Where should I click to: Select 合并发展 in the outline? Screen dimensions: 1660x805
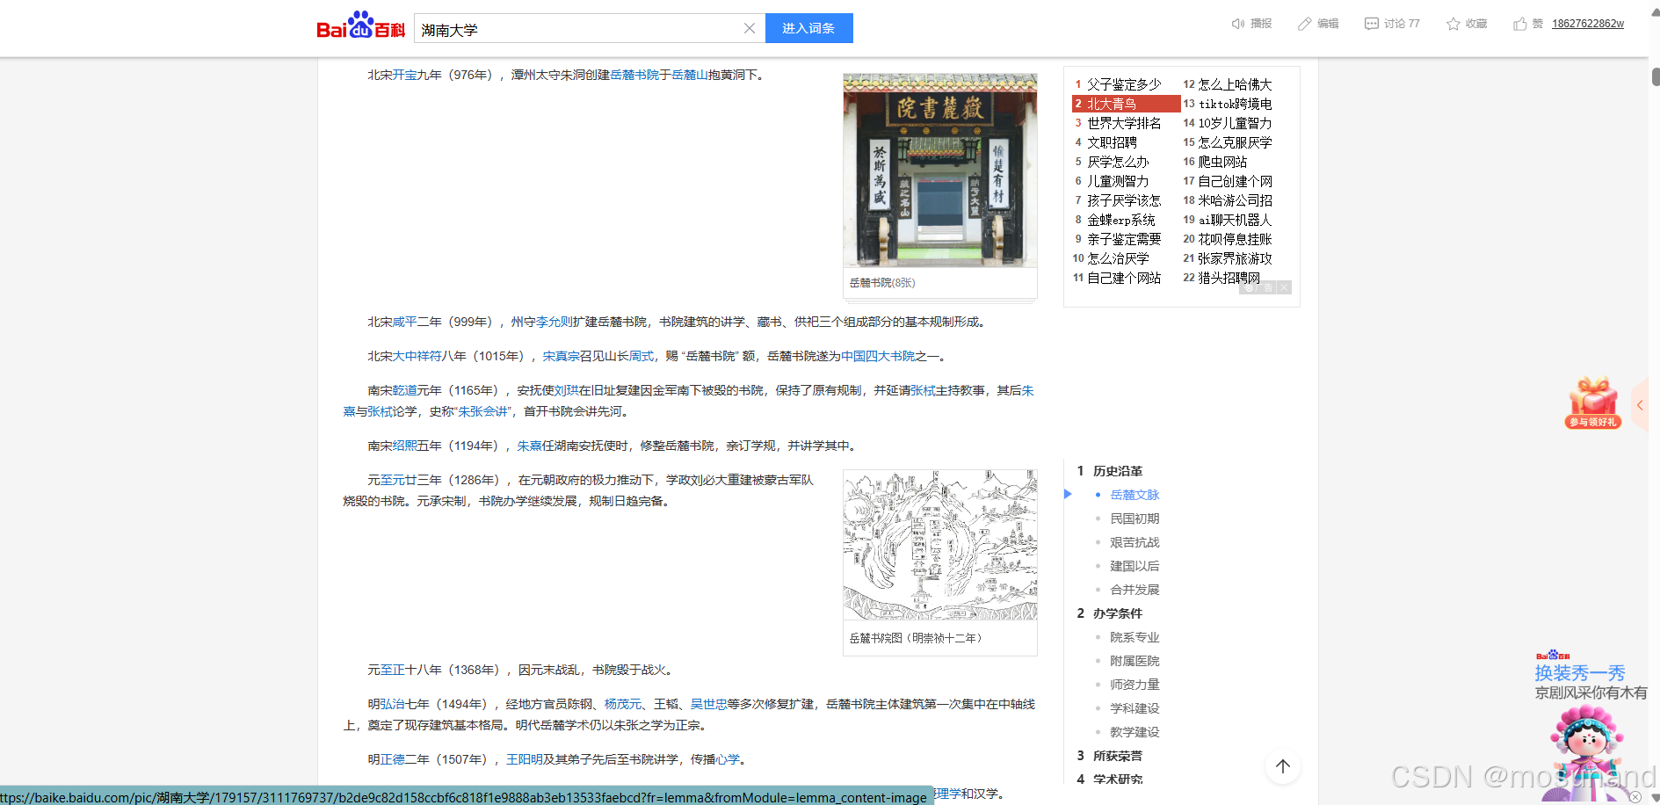pyautogui.click(x=1134, y=590)
